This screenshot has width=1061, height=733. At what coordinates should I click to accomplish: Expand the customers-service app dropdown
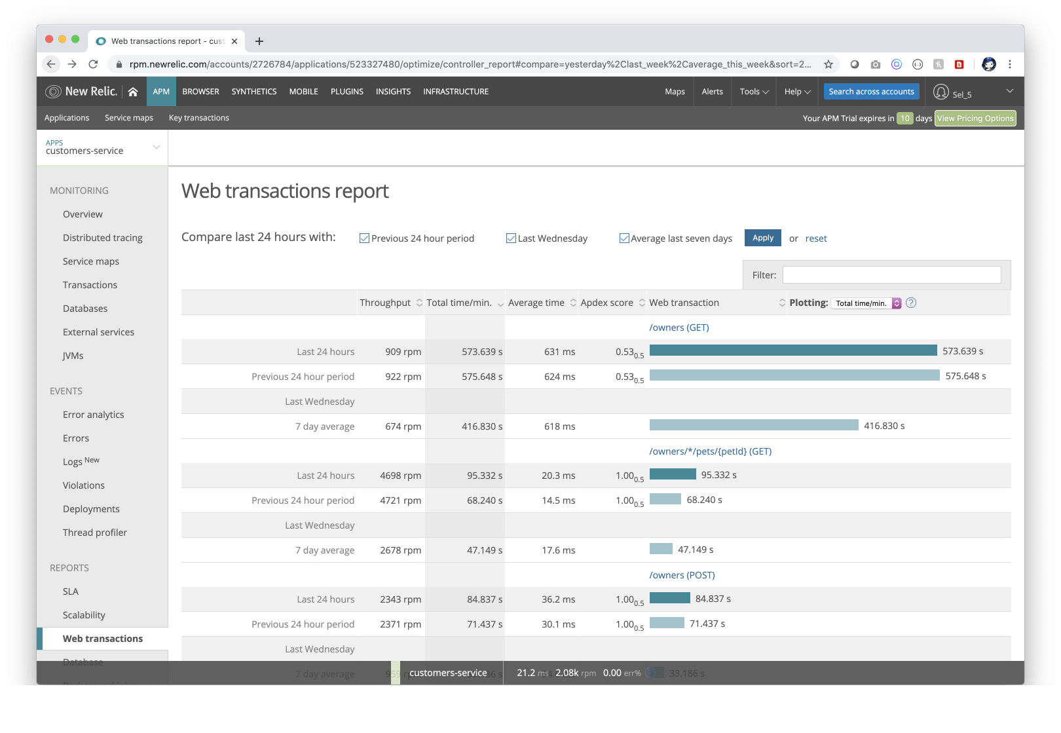(x=156, y=147)
